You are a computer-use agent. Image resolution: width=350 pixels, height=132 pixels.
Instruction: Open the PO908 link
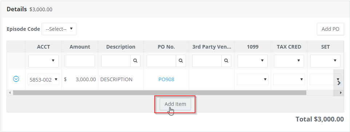pos(166,79)
